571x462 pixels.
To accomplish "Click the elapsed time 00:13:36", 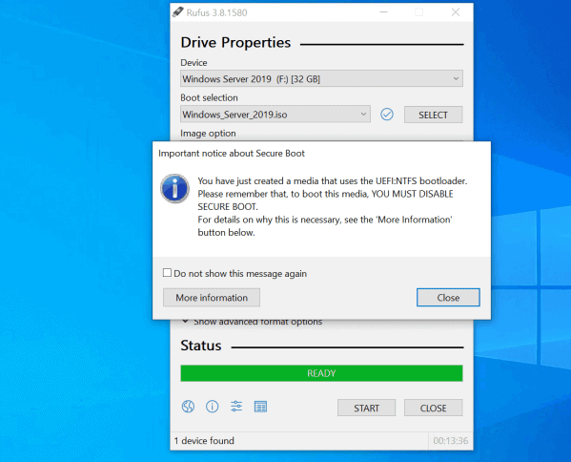I will click(x=451, y=441).
